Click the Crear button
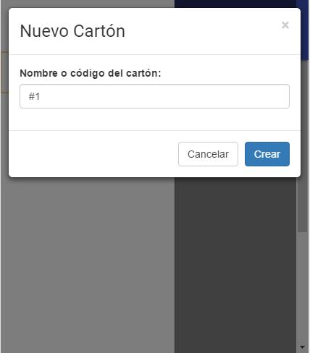The image size is (310, 353). click(x=267, y=154)
